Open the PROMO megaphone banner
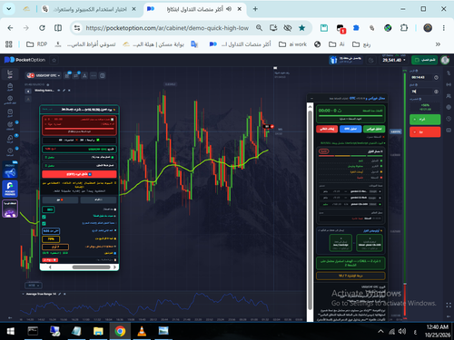This screenshot has height=340, width=454. [x=10, y=170]
